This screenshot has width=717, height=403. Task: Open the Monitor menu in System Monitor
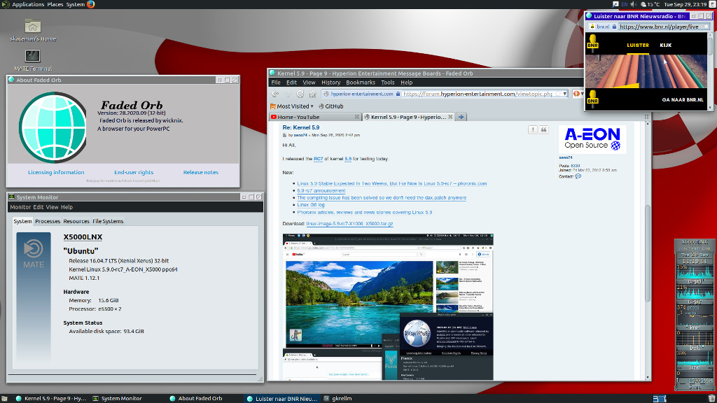[20, 207]
